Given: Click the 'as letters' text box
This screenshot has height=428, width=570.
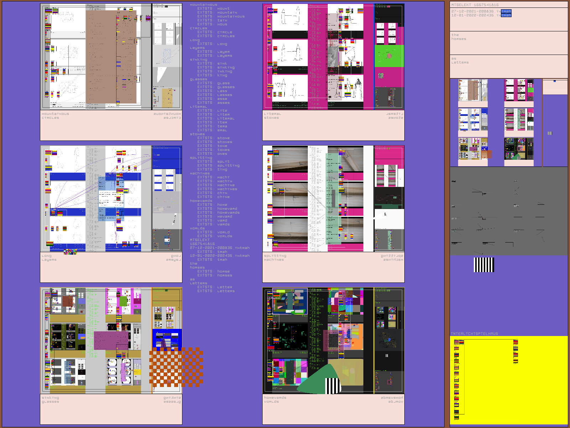Looking at the screenshot, I should pos(508,66).
